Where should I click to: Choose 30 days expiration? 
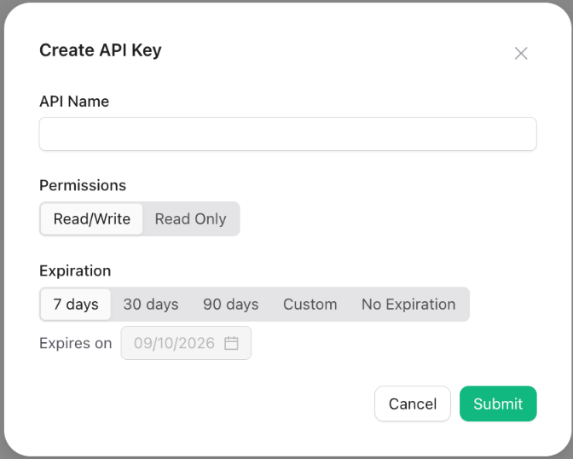point(151,305)
